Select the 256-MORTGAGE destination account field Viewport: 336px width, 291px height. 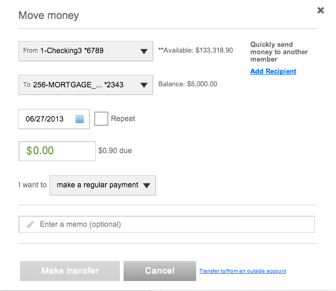pyautogui.click(x=79, y=84)
